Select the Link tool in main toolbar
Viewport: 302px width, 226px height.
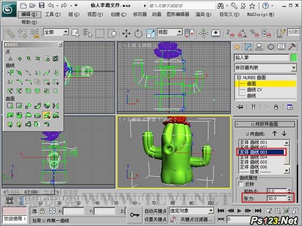coord(10,33)
